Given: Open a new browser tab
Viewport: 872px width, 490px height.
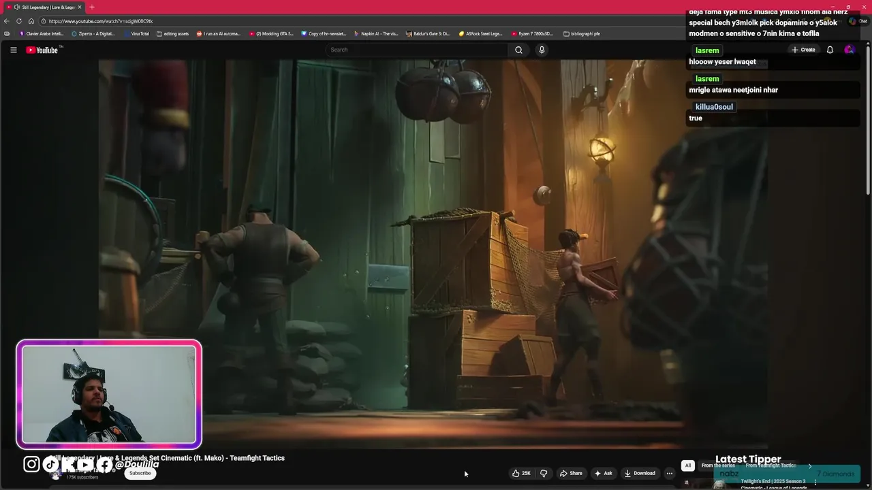Looking at the screenshot, I should click(x=92, y=7).
